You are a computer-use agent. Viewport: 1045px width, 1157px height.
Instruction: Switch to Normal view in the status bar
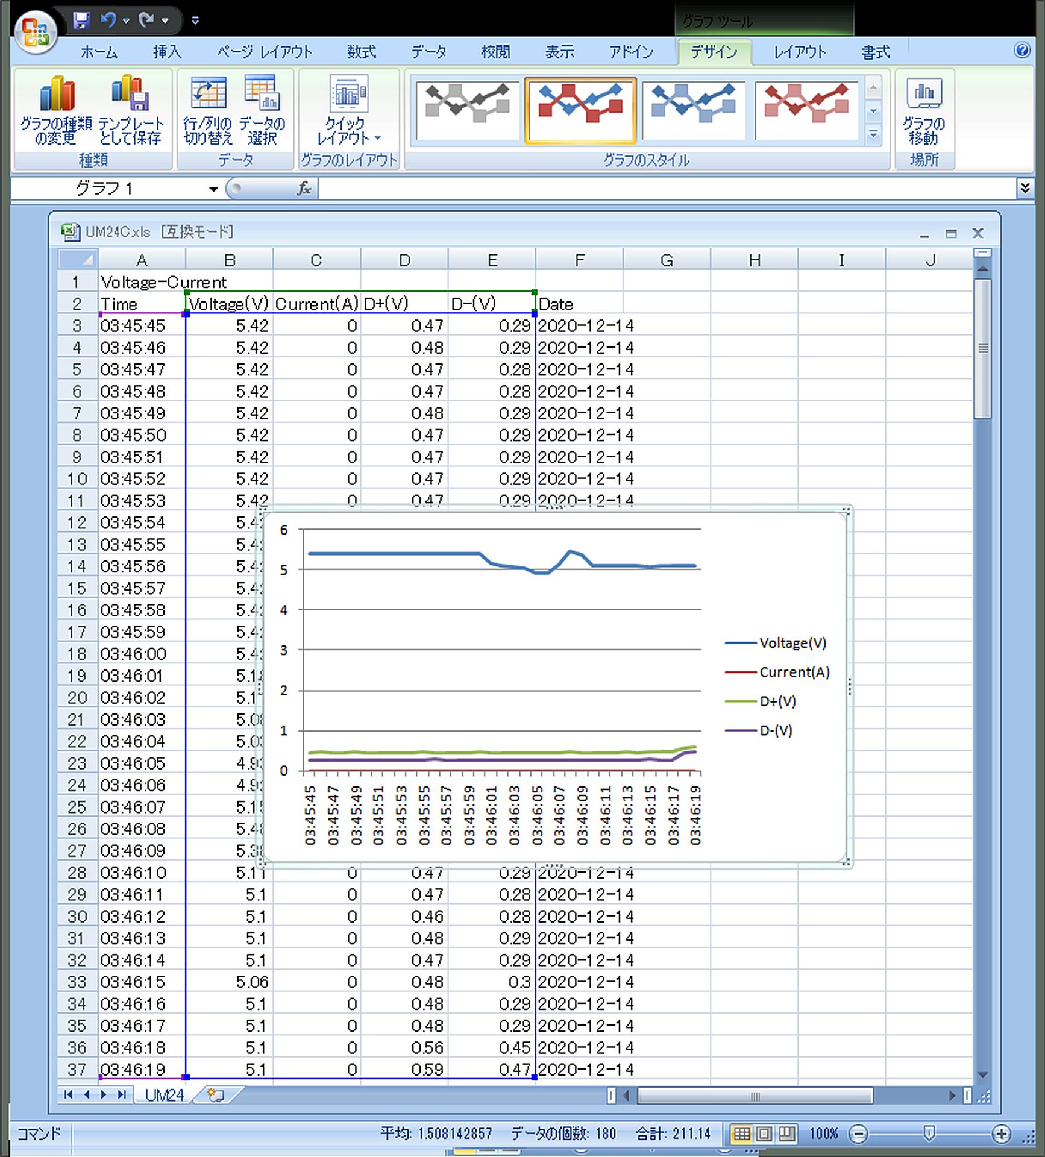tap(742, 1134)
